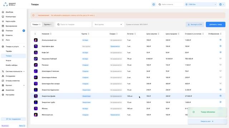Click the download icon in Экспорт в CSV
Viewport: 229px width, 128px height.
click(x=189, y=25)
